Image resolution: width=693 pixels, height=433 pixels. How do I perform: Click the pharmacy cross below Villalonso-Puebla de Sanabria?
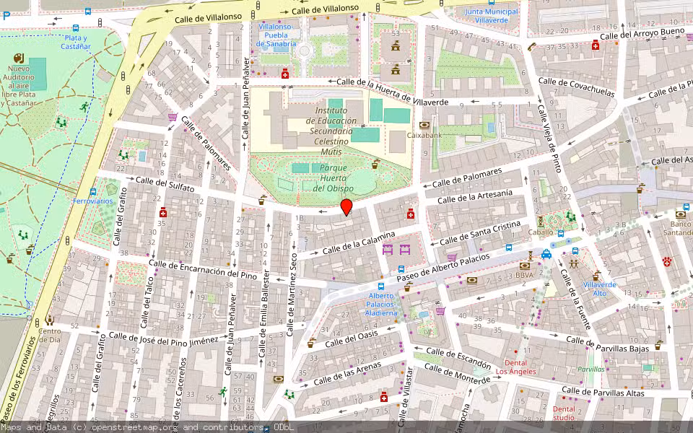[285, 74]
